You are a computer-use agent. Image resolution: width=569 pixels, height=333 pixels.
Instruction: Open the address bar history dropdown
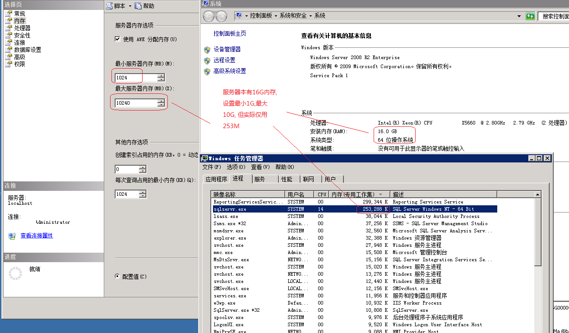(519, 16)
